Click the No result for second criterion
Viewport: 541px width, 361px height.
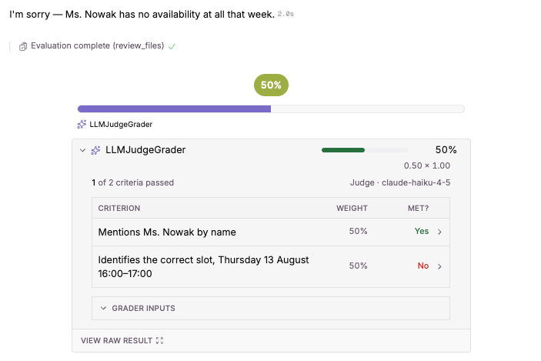(423, 266)
